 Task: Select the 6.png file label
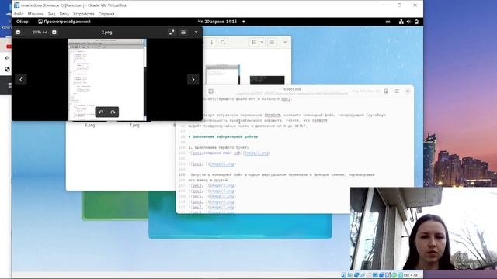click(x=90, y=126)
